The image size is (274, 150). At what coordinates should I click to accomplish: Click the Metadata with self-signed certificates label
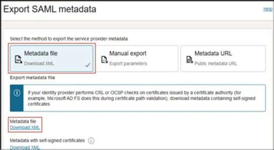47,141
